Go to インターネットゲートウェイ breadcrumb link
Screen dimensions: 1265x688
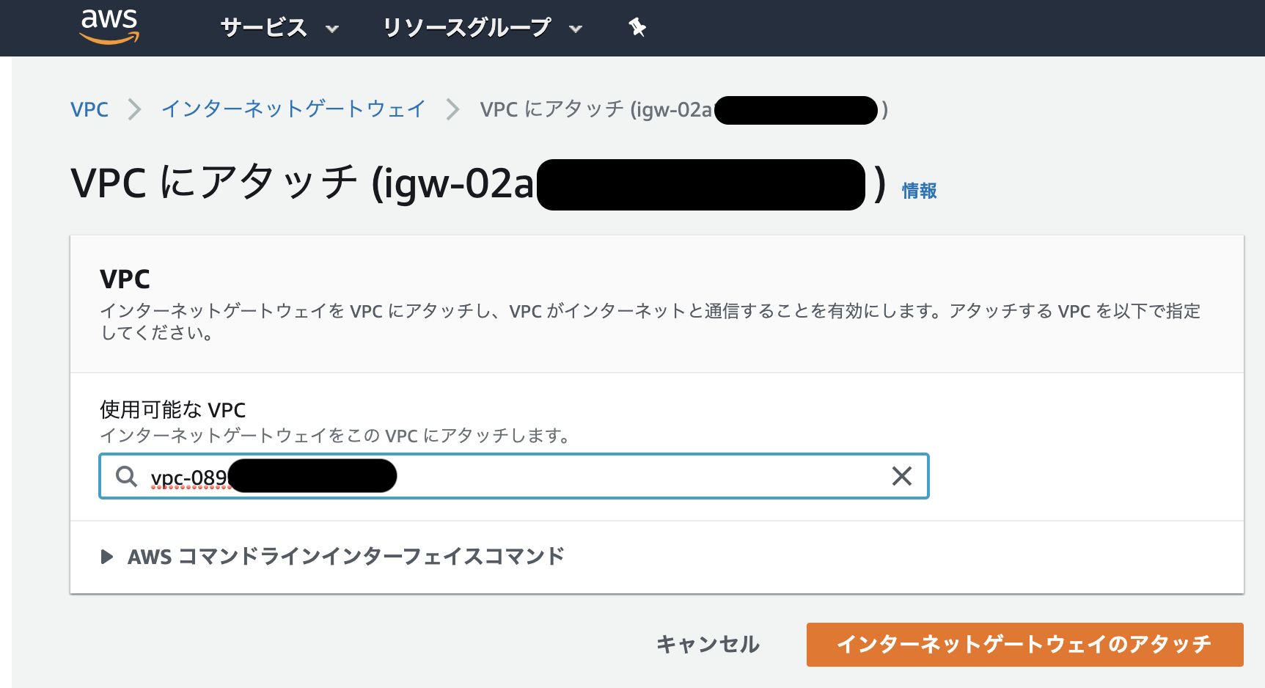click(293, 109)
